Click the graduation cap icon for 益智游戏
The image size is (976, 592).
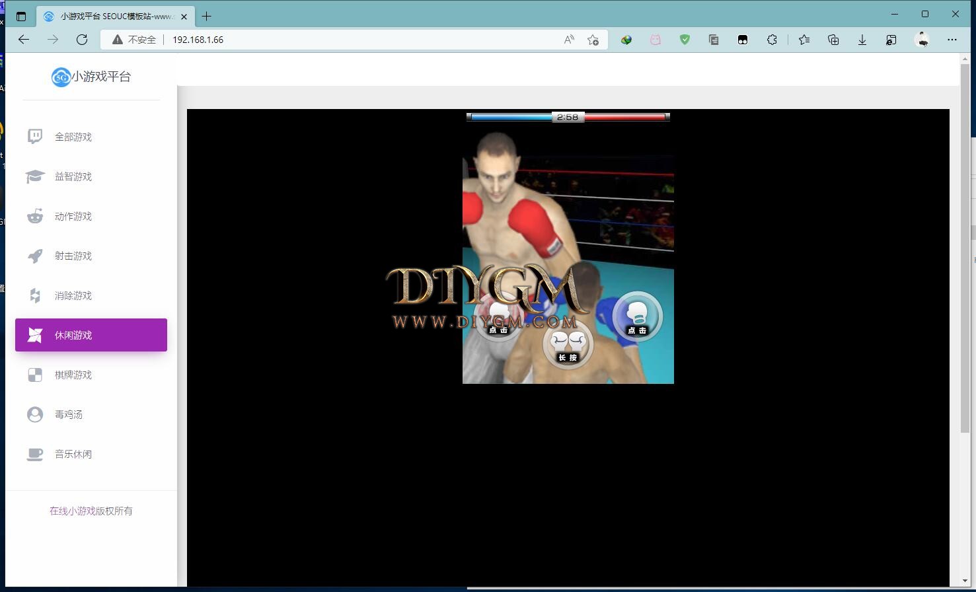tap(35, 176)
